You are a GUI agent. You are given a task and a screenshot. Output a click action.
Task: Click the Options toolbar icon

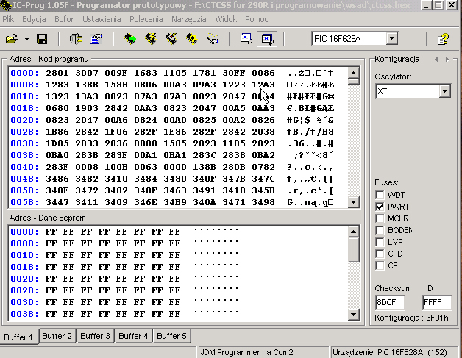[96, 38]
